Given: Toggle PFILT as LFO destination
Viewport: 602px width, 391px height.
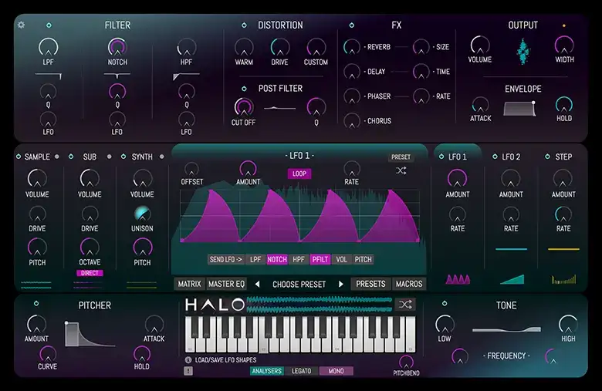Looking at the screenshot, I should (x=320, y=259).
